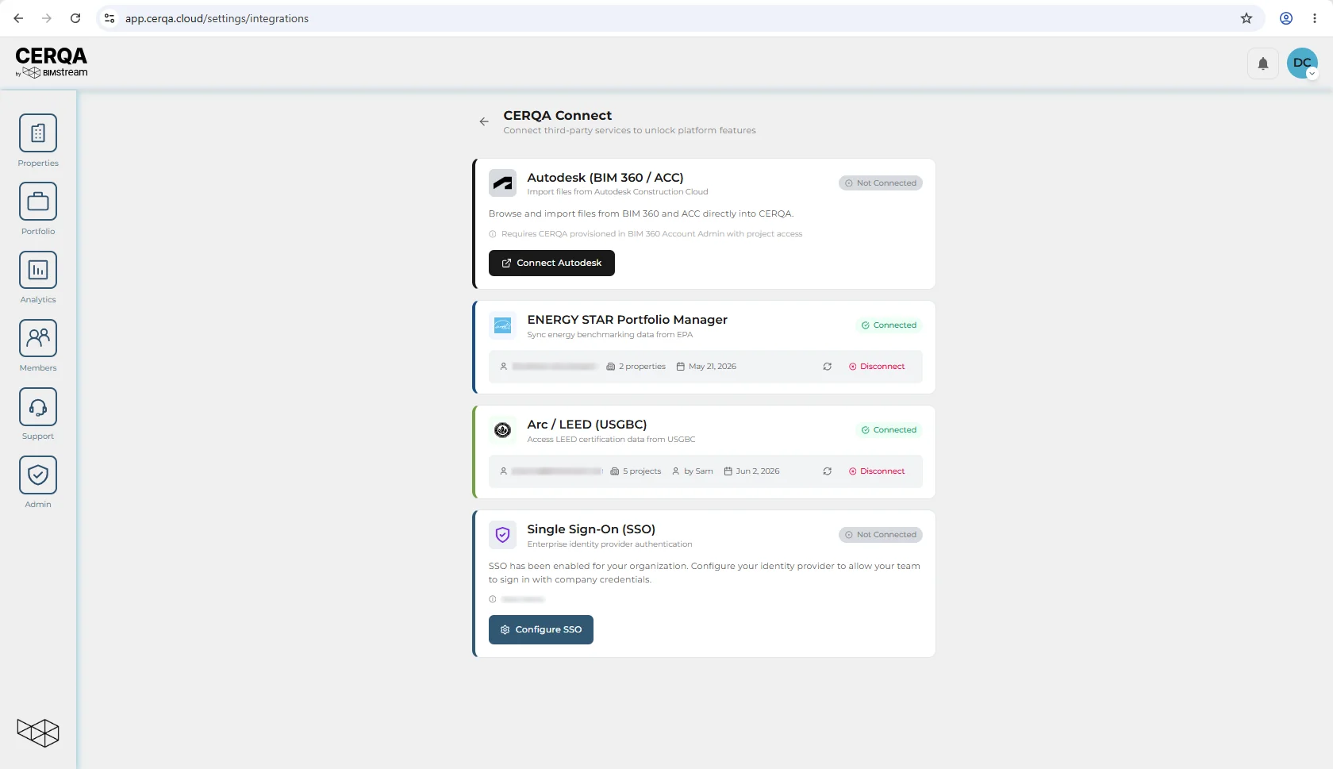This screenshot has height=769, width=1333.
Task: Click Arc / LEED Connected badge
Action: coord(889,430)
